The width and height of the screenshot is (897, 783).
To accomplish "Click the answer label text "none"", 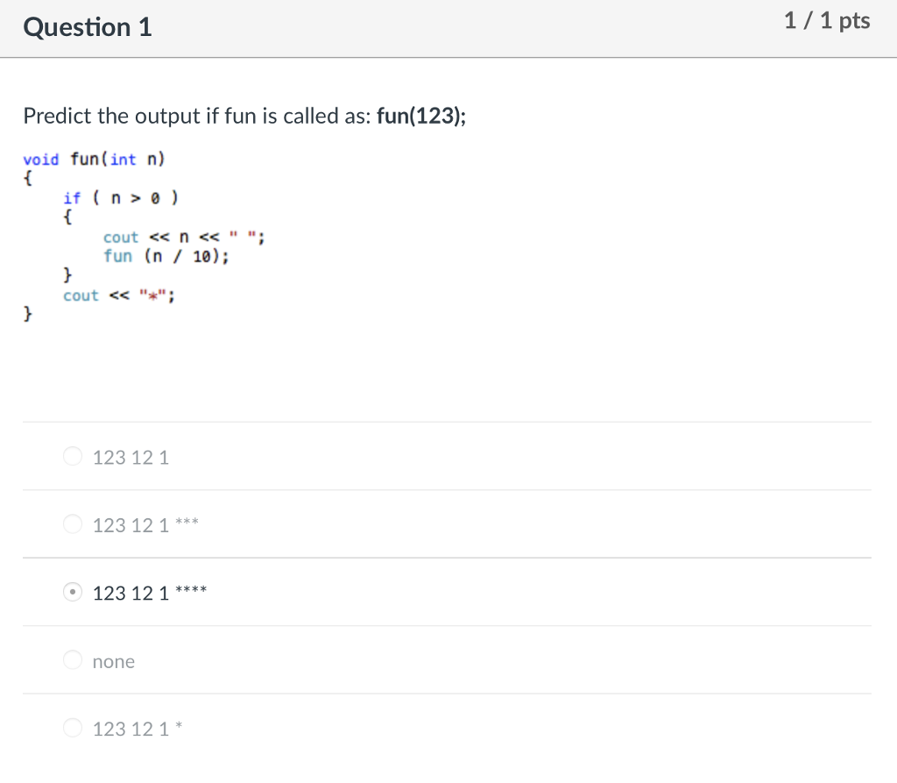I will tap(113, 661).
